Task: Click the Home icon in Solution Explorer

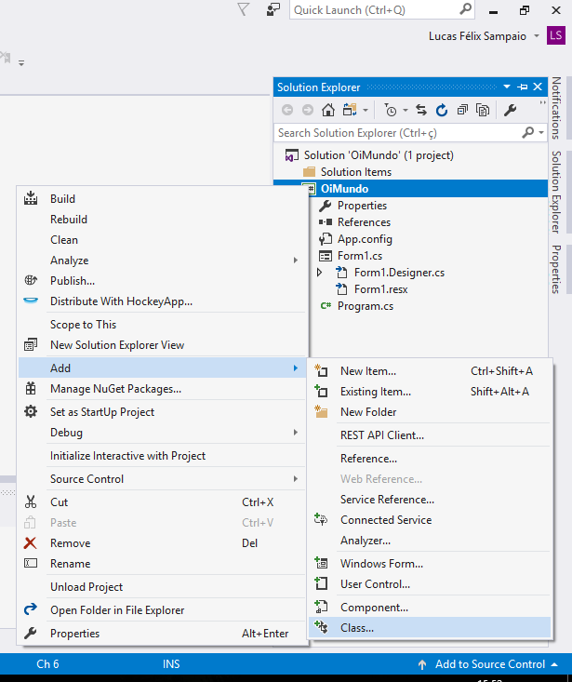Action: [x=327, y=110]
